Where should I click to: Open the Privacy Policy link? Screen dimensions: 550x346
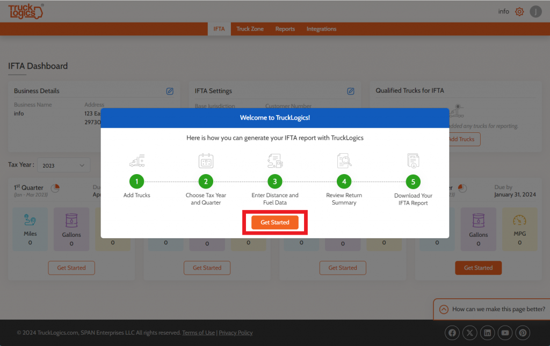pyautogui.click(x=236, y=333)
